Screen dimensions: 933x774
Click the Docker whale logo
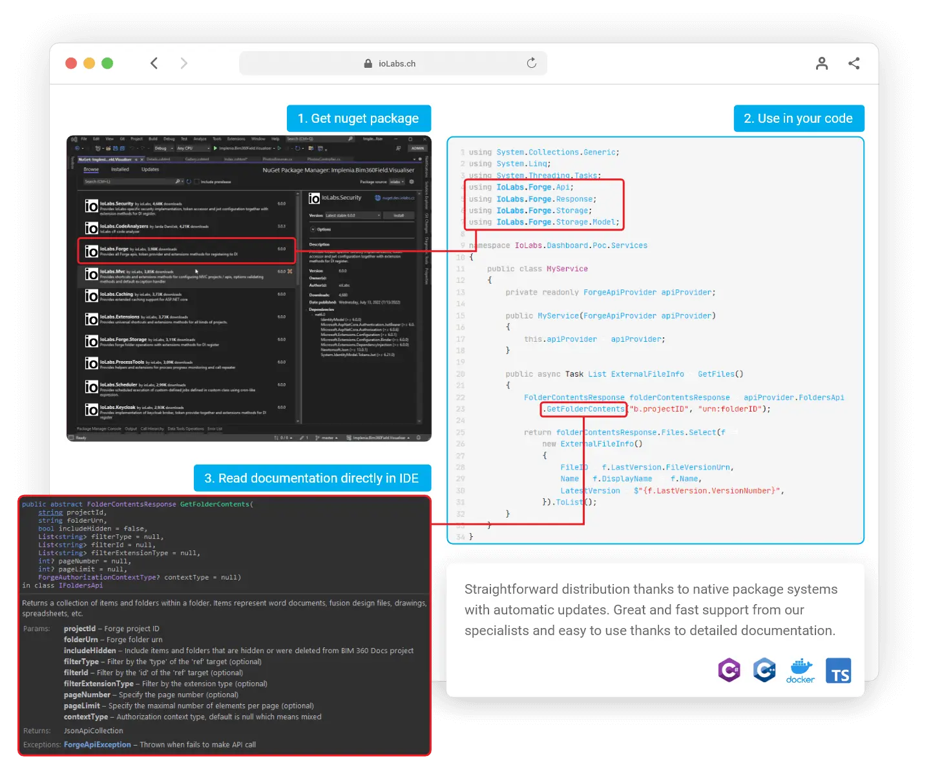800,671
